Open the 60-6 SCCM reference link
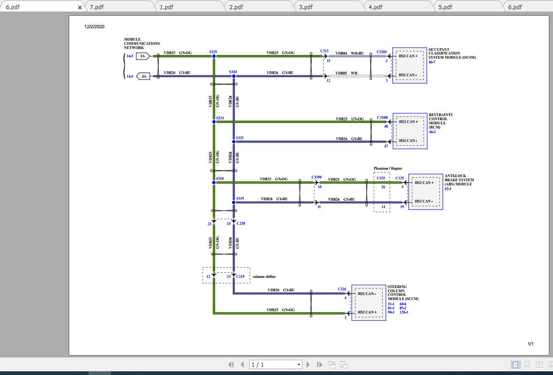 [x=403, y=304]
